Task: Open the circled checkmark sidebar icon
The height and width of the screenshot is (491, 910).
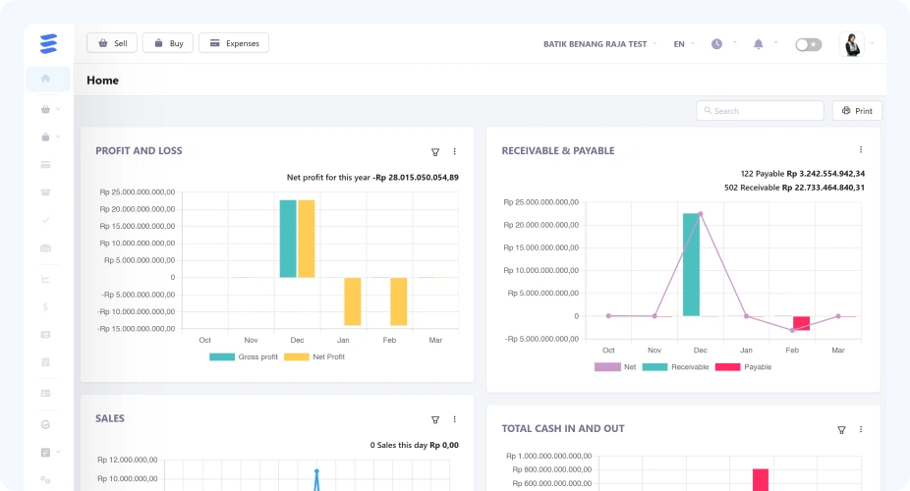Action: pos(45,424)
